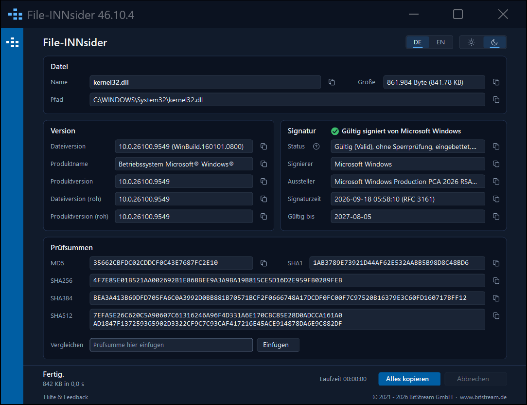Click the SHA384 hash value

point(287,298)
